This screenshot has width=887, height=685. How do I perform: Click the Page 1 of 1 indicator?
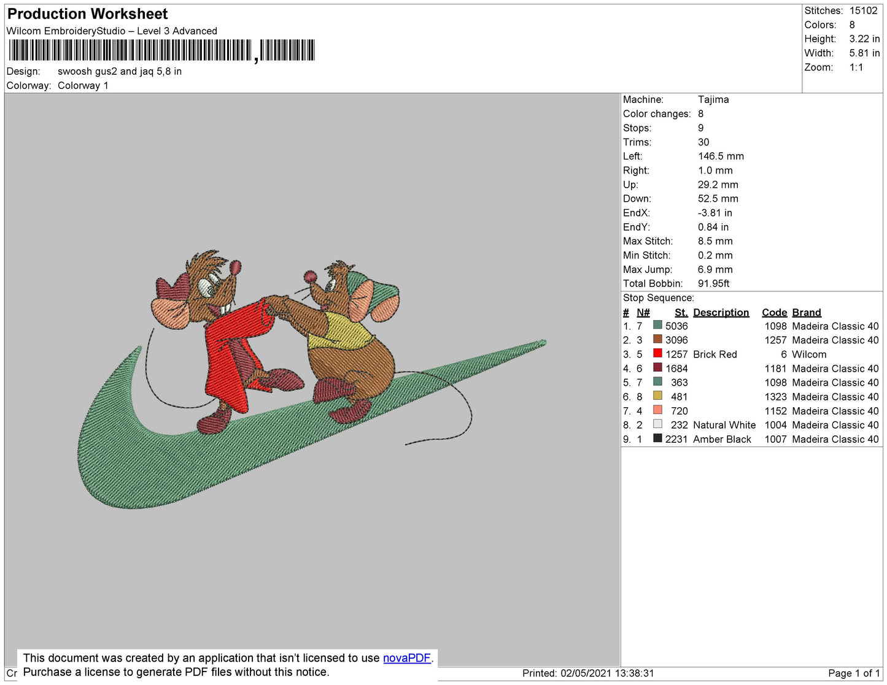coord(853,673)
